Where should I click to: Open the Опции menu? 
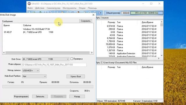[x=82, y=8]
